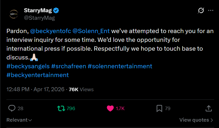The image size is (219, 128).
Task: Open StarryMag profile avatar
Action: pos(14,14)
